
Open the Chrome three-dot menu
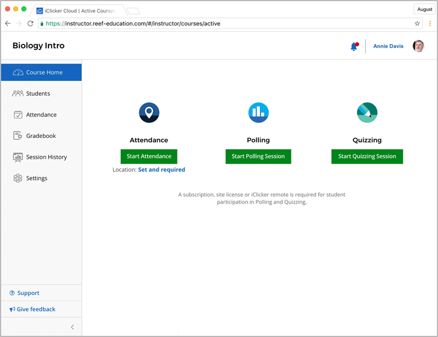click(x=430, y=24)
